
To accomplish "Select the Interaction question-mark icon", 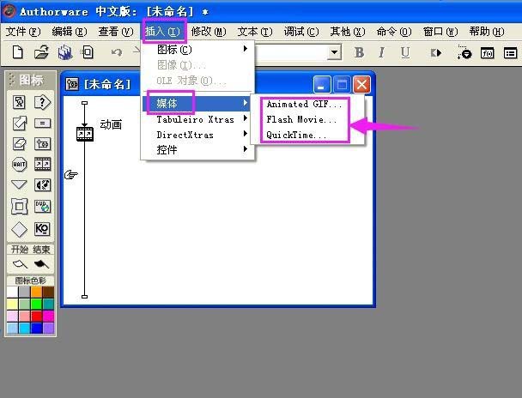I will tap(42, 102).
